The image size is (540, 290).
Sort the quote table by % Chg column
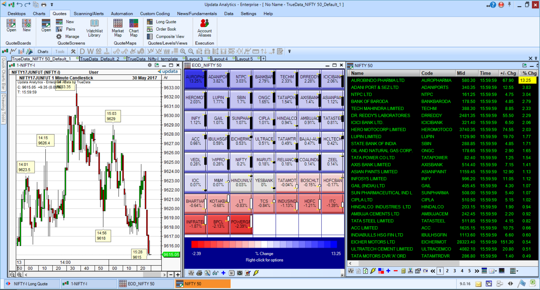click(x=528, y=73)
